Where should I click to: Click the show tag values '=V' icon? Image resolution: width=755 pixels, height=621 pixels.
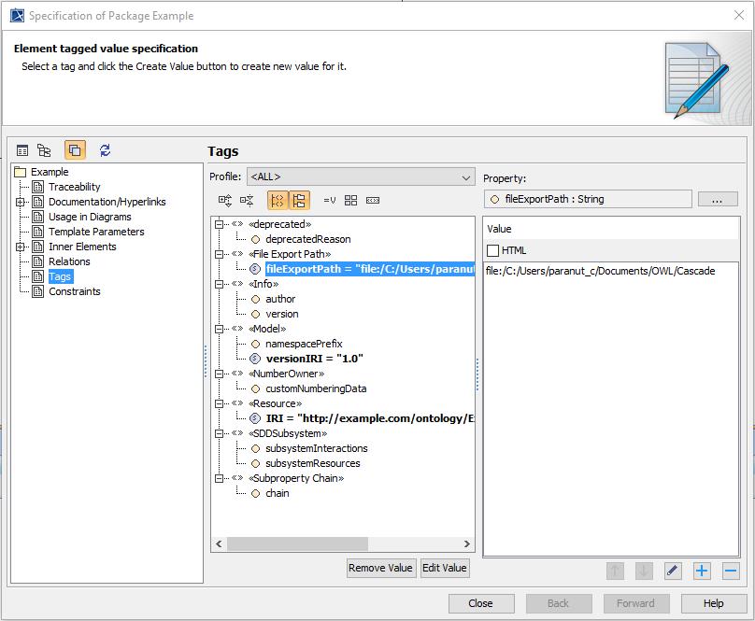(329, 200)
